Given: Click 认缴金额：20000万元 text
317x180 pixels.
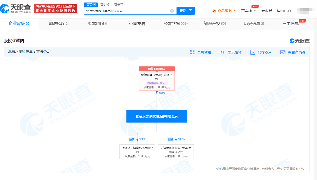Looking at the screenshot, I should [x=157, y=87].
